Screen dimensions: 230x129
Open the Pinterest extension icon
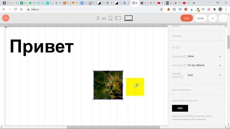(x=186, y=9)
